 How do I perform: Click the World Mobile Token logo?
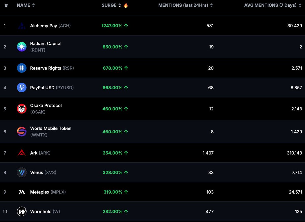tap(22, 132)
